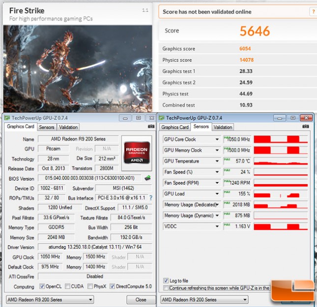Switch to Validation tab in right GPU-Z window
Screen dimensions: 317x307
click(223, 127)
